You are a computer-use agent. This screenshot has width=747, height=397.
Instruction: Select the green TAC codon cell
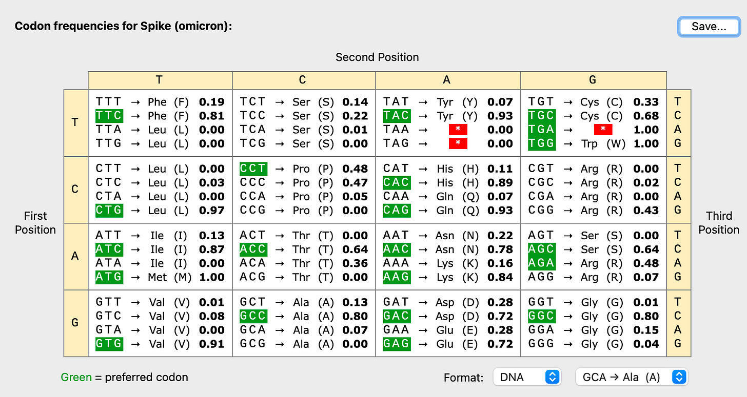[397, 116]
